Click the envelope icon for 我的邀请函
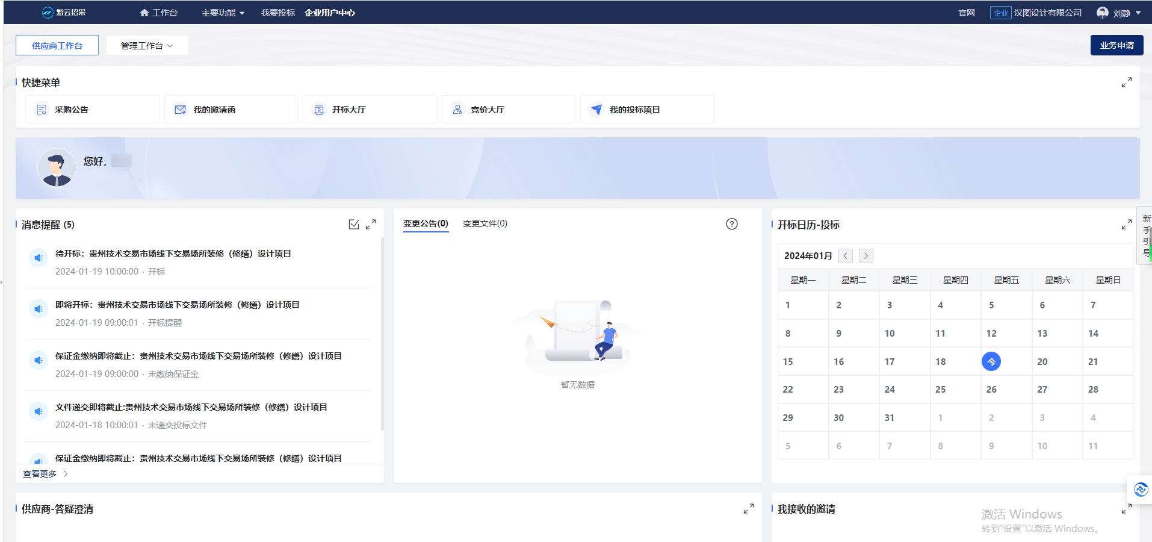 click(179, 109)
